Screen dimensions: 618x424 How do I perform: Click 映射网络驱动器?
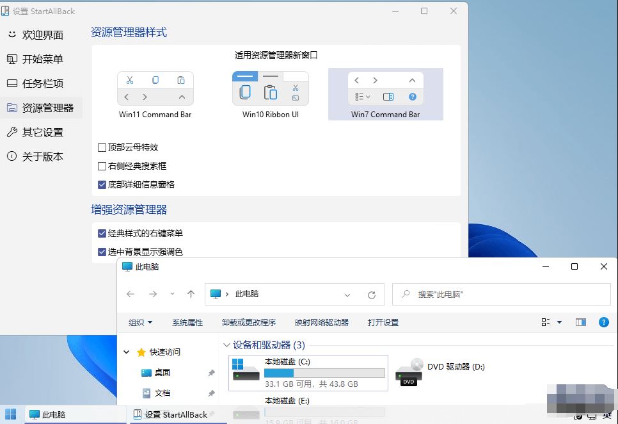(322, 323)
